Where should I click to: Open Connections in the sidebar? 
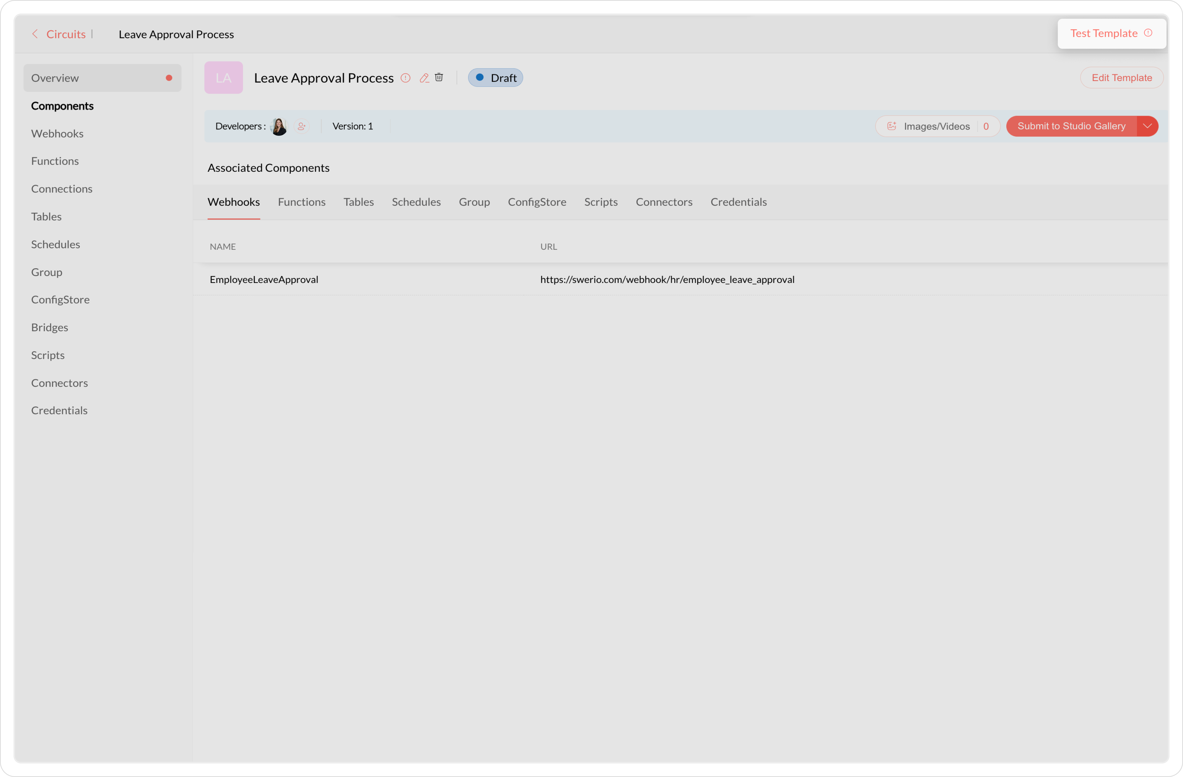tap(62, 189)
